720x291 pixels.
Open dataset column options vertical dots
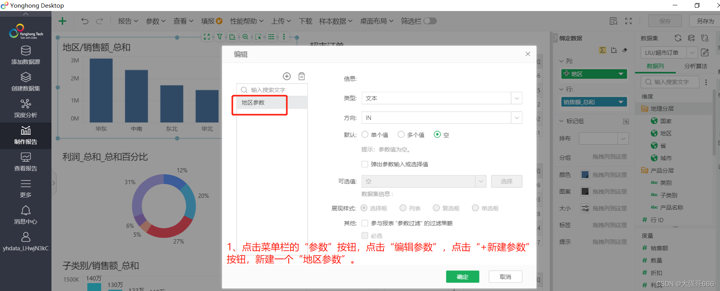(x=706, y=82)
